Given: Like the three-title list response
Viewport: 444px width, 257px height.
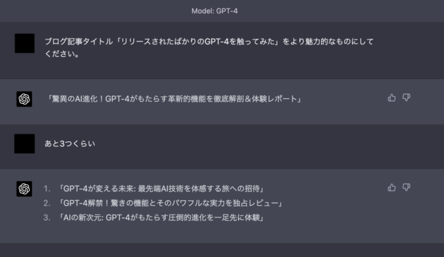Looking at the screenshot, I should pyautogui.click(x=391, y=188).
